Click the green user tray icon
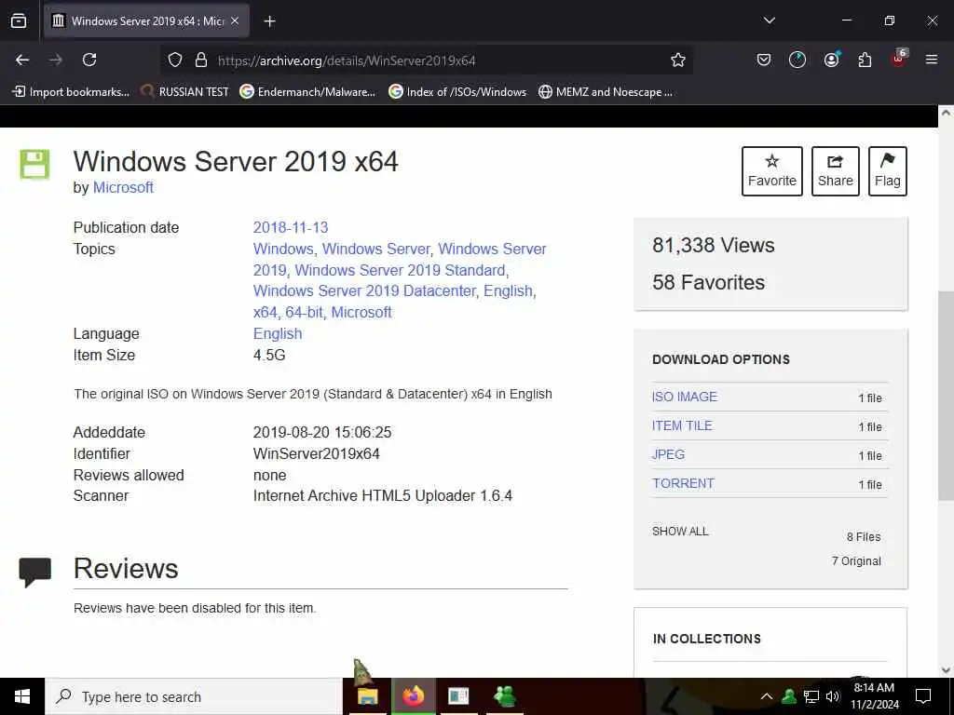Screen dimensions: 954x715 coord(789,696)
